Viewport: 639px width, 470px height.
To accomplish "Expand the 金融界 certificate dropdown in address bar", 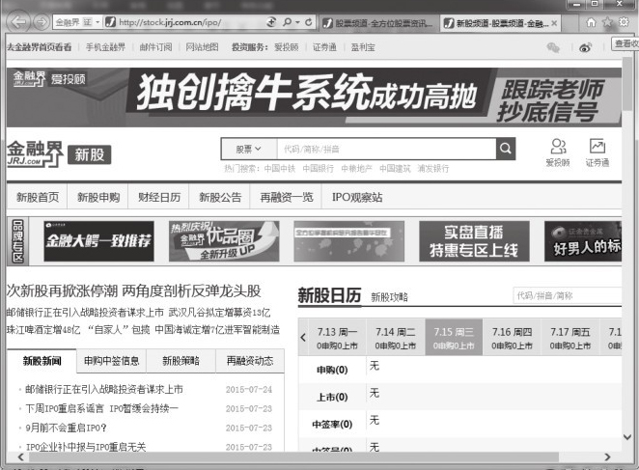I will click(x=97, y=22).
